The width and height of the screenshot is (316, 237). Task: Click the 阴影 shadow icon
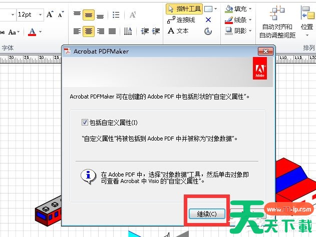tap(229, 31)
